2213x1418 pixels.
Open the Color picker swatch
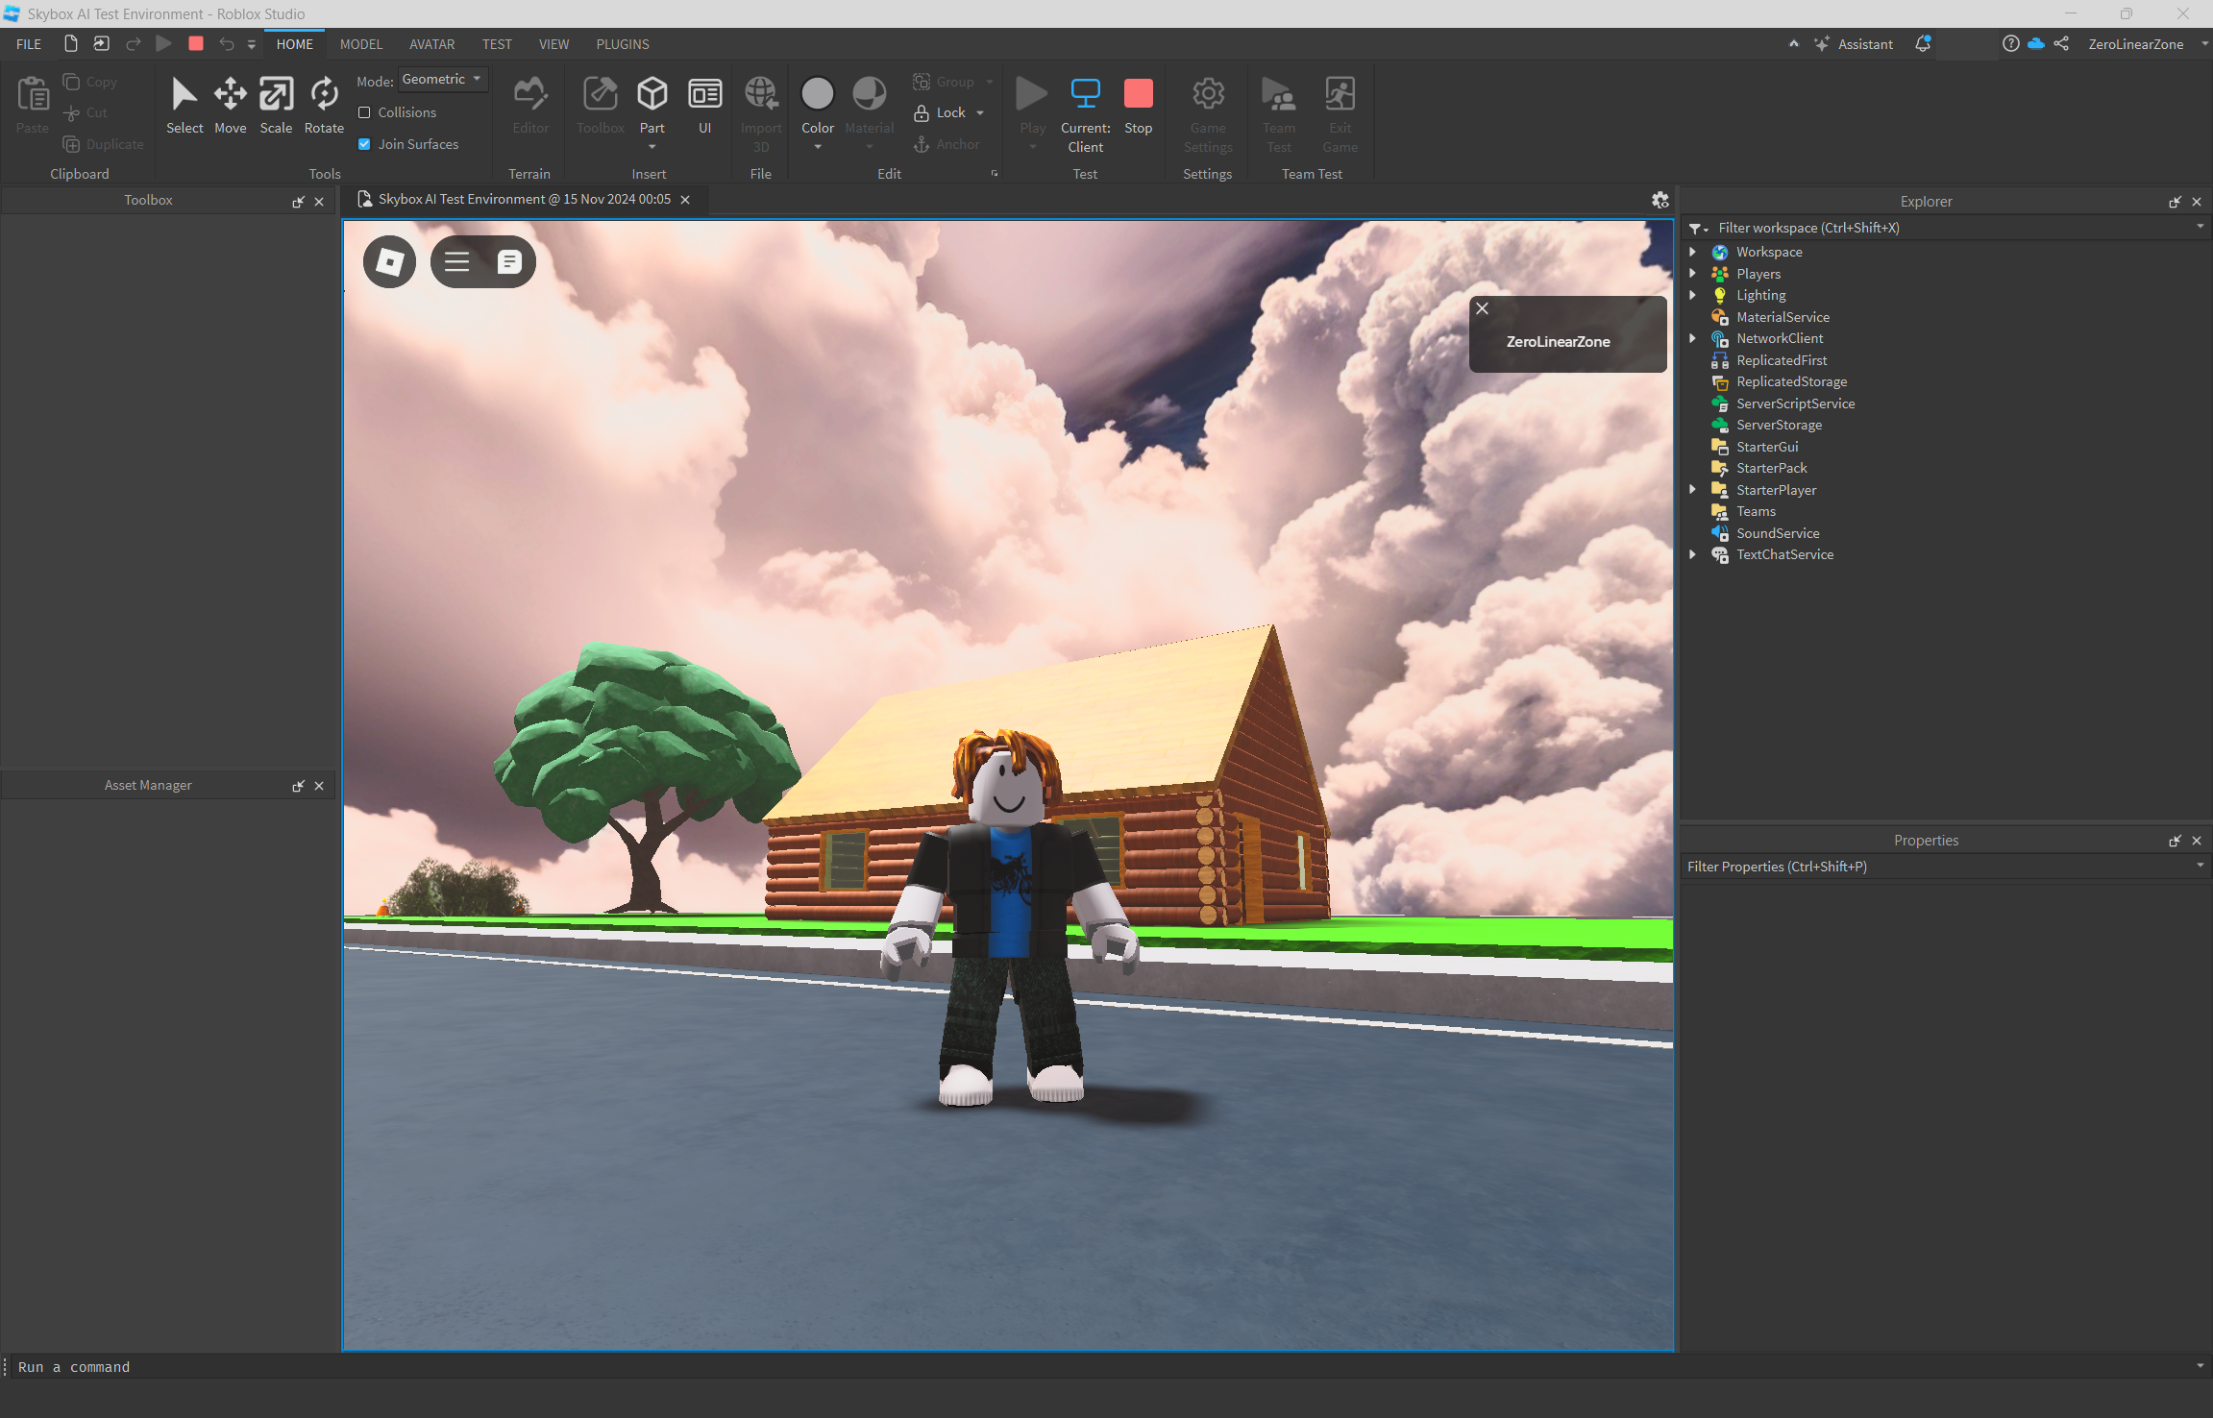817,94
